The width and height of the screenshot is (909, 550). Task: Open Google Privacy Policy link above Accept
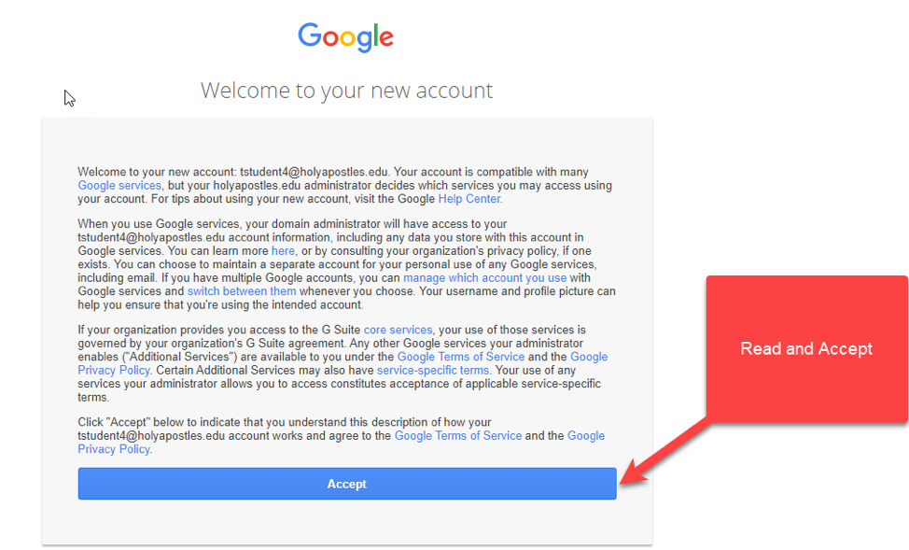pyautogui.click(x=585, y=436)
